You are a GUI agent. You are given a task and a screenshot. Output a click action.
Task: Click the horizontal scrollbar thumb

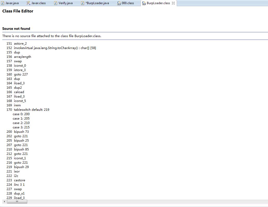coord(17,202)
